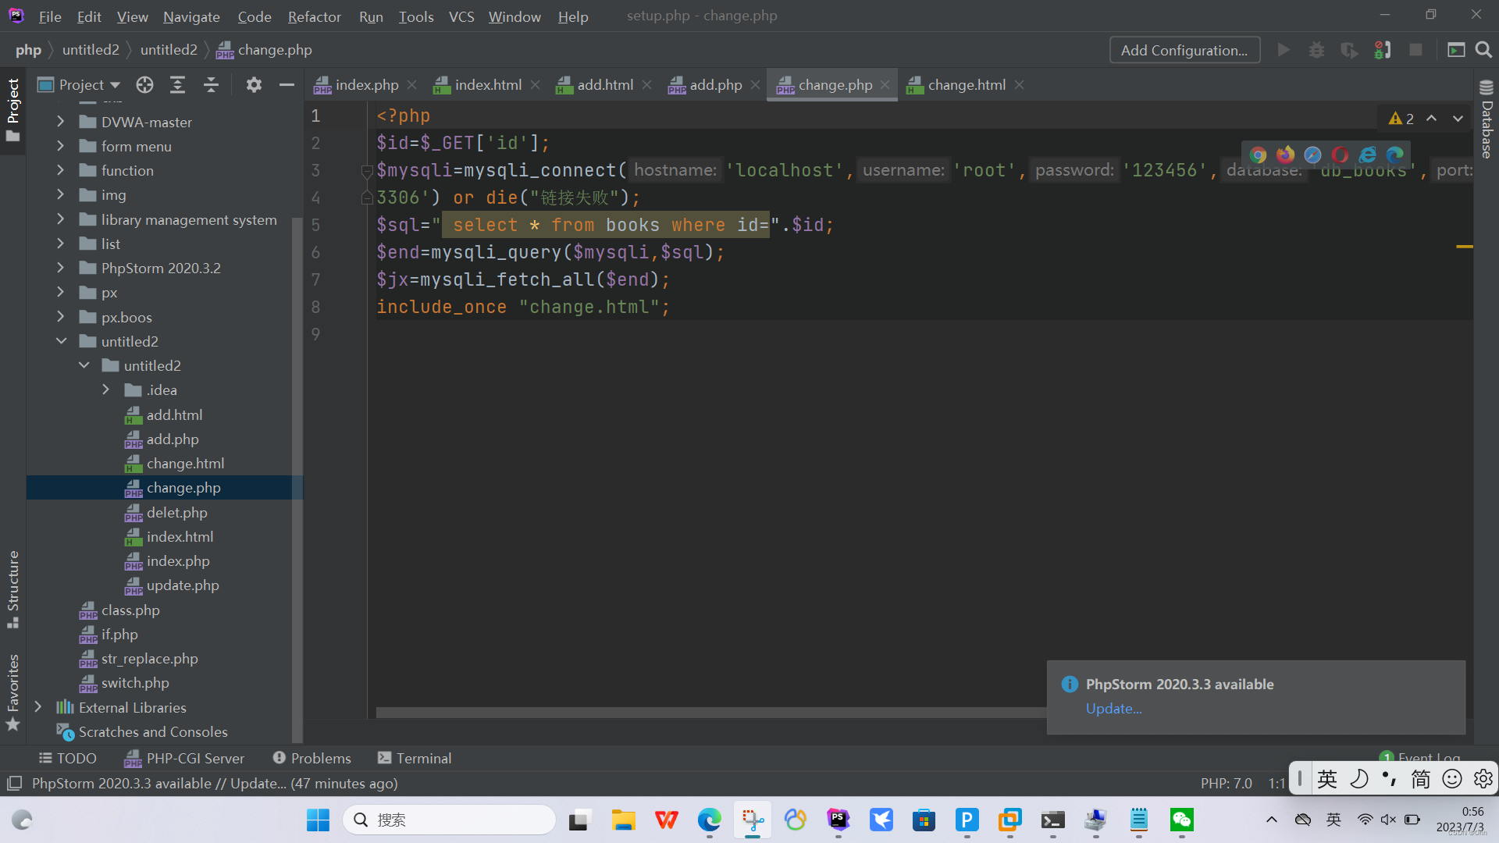Click Expand All icon in Project panel
Screen dimensions: 1499x843
(x=178, y=85)
